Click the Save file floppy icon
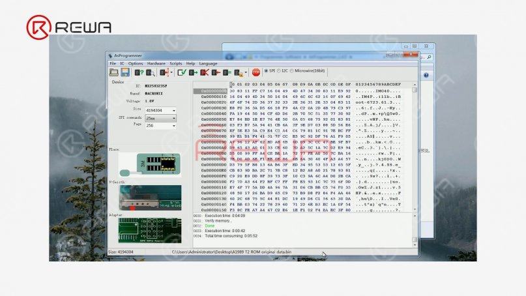Image resolution: width=526 pixels, height=296 pixels. 125,72
